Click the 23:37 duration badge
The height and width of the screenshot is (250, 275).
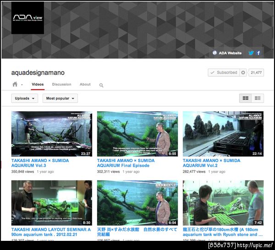click(86, 154)
